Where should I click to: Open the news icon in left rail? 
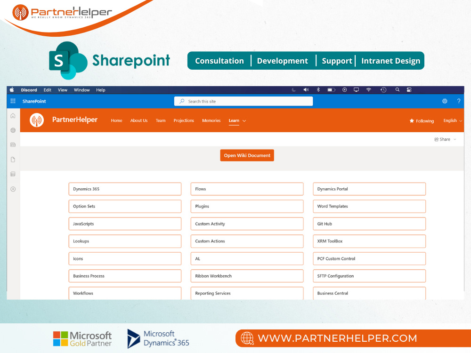pos(13,144)
